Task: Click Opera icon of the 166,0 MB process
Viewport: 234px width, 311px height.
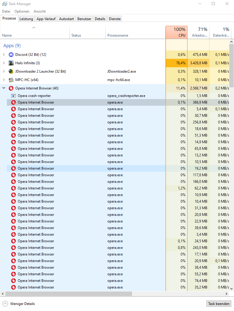Action: click(x=13, y=182)
